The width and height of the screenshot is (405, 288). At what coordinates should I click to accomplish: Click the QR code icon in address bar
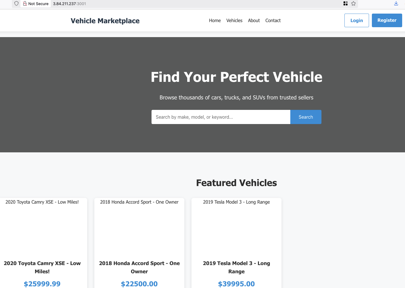point(346,3)
